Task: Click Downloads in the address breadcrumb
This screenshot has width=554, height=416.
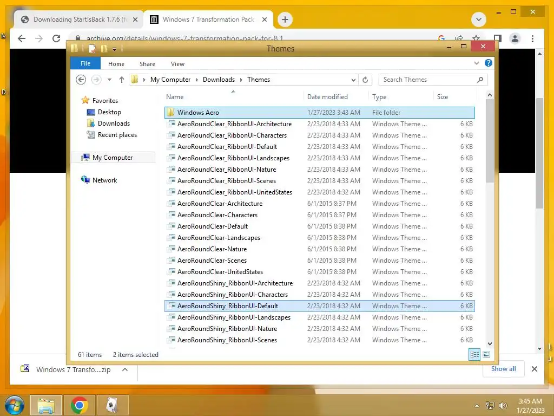Action: click(x=219, y=80)
